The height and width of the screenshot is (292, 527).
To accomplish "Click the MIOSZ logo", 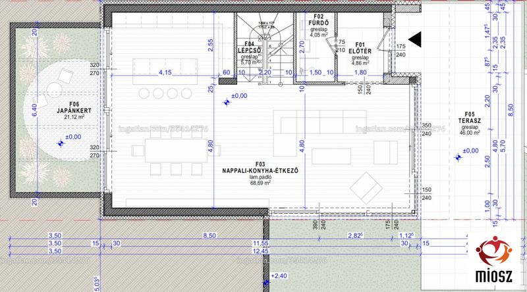I will (x=494, y=260).
